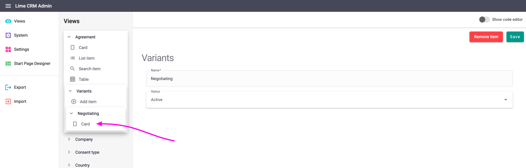Click the Name input field
Viewport: 526px width, 168px height.
[329, 79]
